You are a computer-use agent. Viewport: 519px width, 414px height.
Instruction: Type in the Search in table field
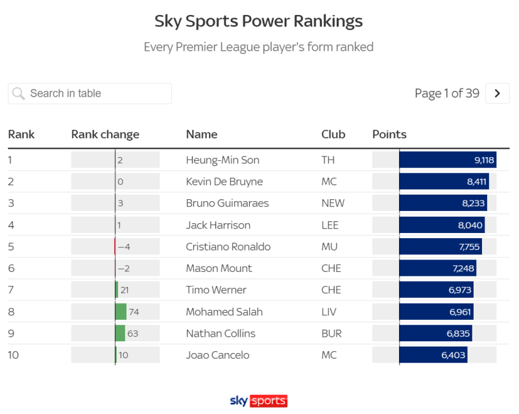[x=97, y=93]
